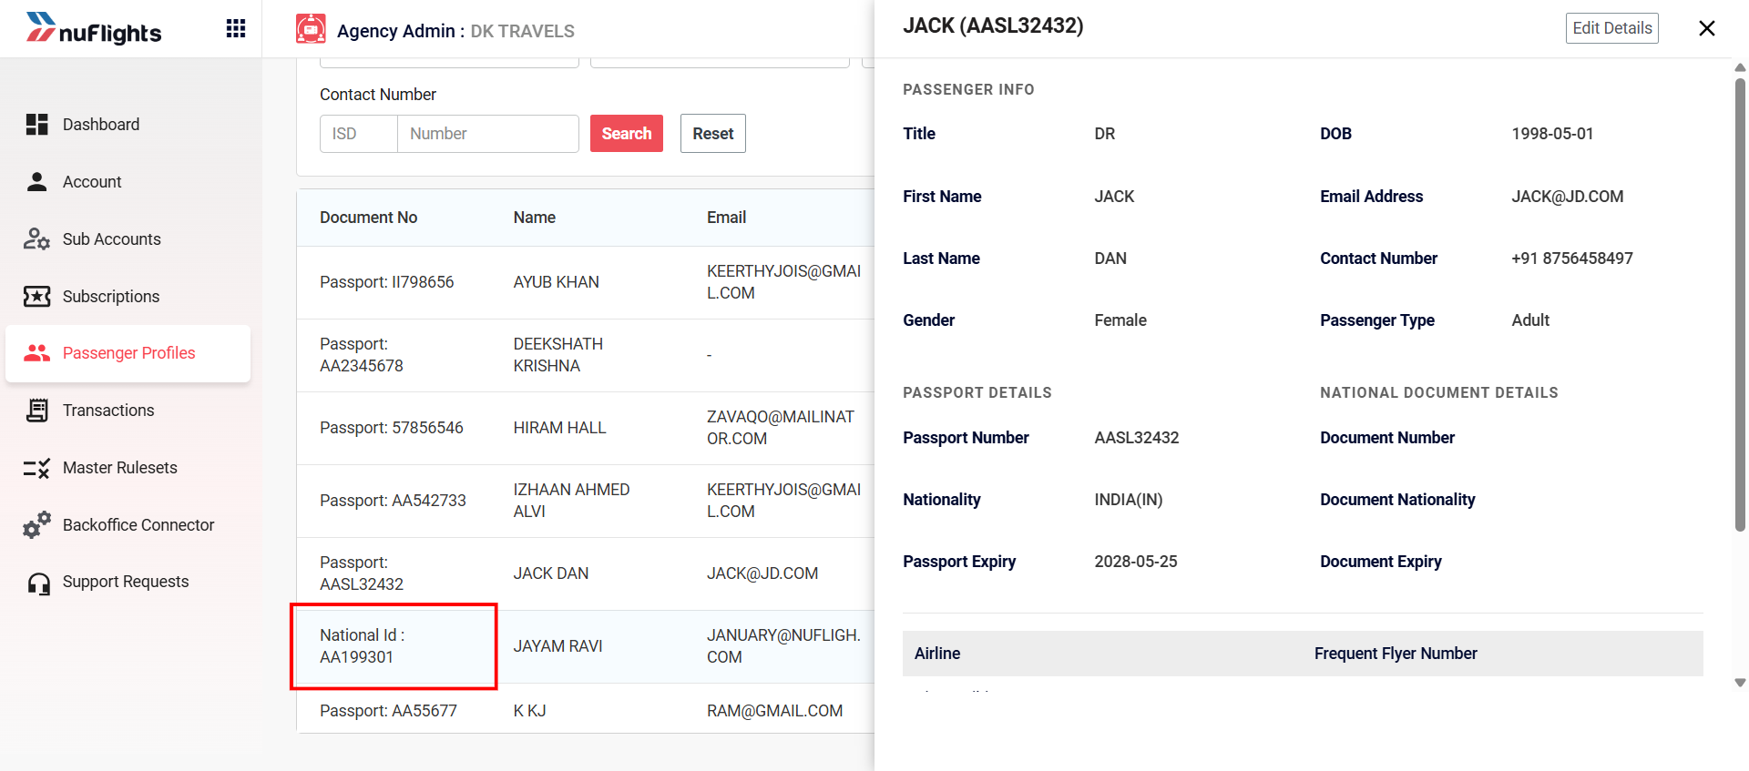Viewport: 1749px width, 771px height.
Task: Click the Name column header
Action: (x=534, y=218)
